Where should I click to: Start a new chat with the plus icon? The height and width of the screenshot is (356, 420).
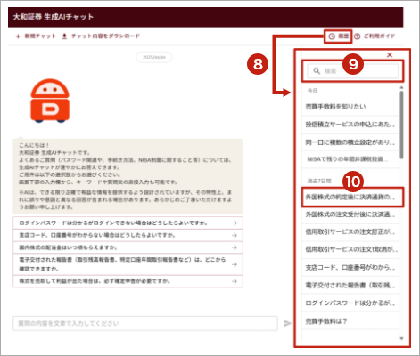pyautogui.click(x=18, y=36)
